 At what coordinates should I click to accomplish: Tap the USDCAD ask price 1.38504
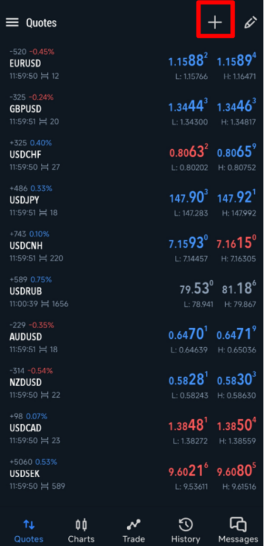237,426
